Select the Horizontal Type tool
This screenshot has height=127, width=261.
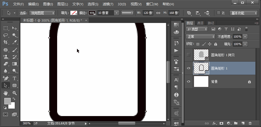(14, 78)
